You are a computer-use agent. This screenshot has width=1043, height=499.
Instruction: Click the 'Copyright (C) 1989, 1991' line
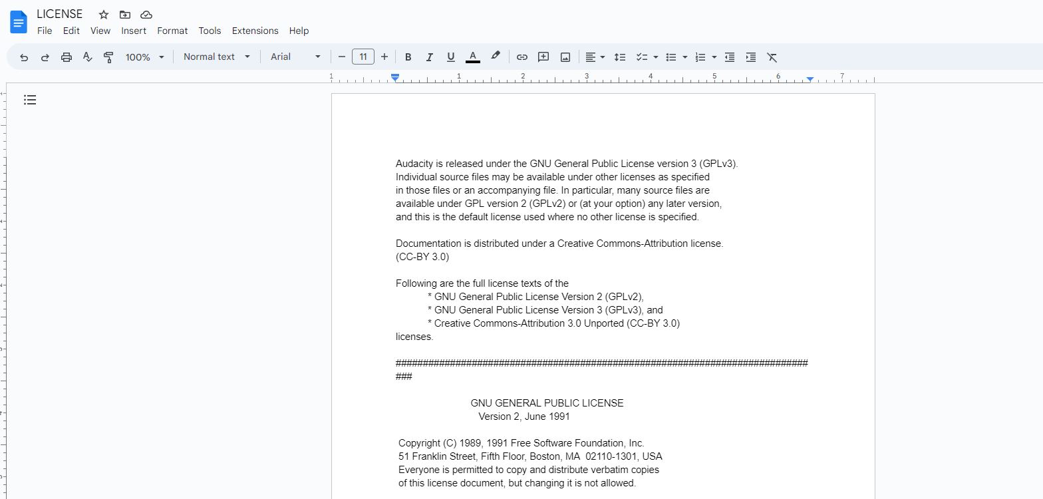(x=521, y=443)
